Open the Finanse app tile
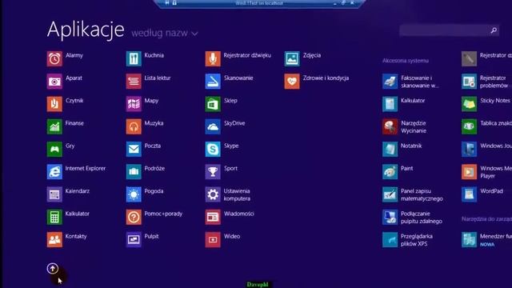The image size is (512, 288). (54, 126)
